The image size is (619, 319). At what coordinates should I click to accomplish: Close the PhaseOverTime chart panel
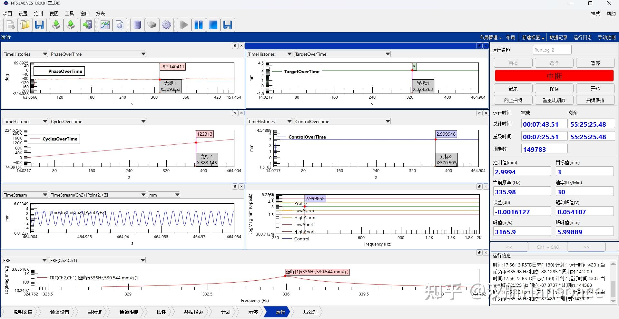pos(241,46)
